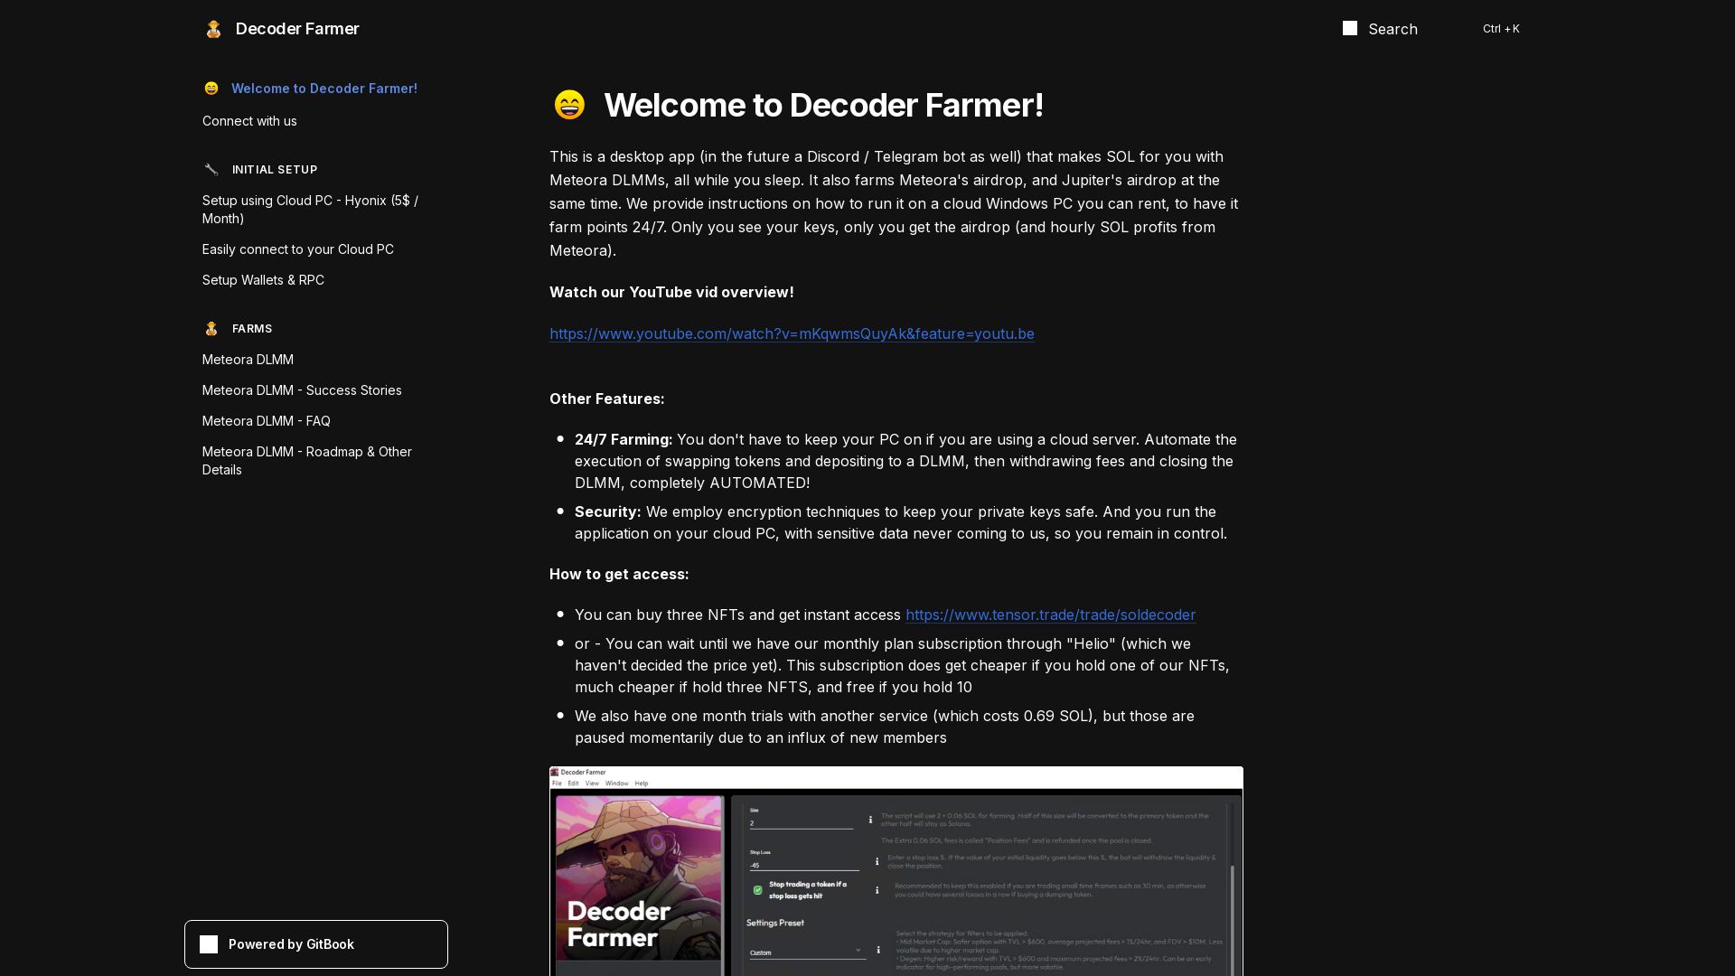Open the YouTube overview video link

coord(792,333)
